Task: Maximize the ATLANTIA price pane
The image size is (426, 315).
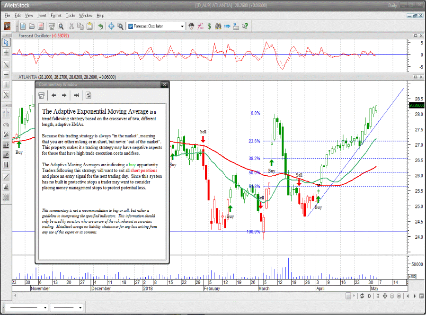Action: point(416,77)
